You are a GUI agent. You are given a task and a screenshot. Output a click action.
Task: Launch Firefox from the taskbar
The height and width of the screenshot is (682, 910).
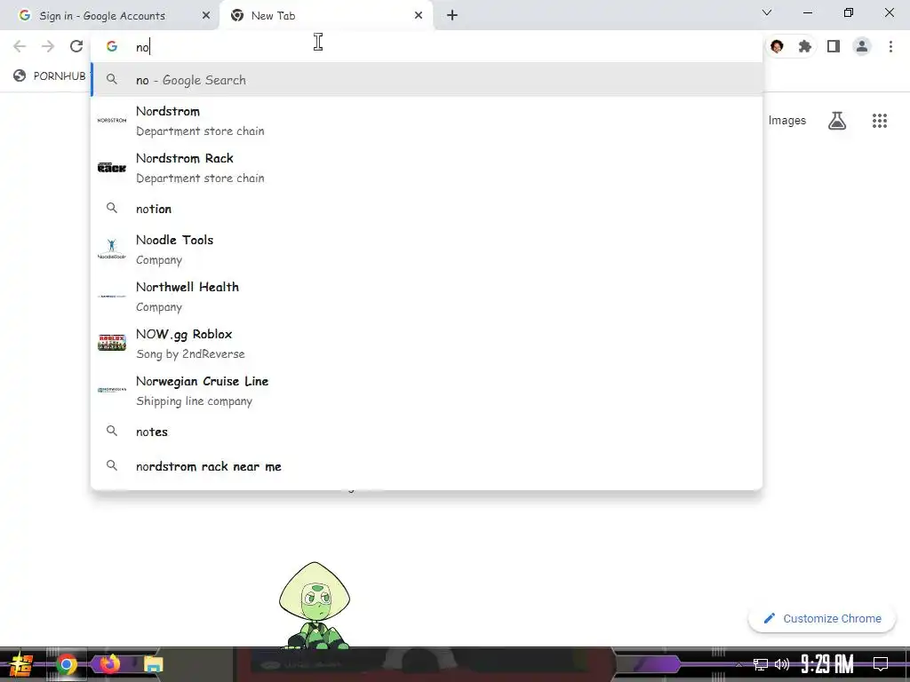pos(109,663)
